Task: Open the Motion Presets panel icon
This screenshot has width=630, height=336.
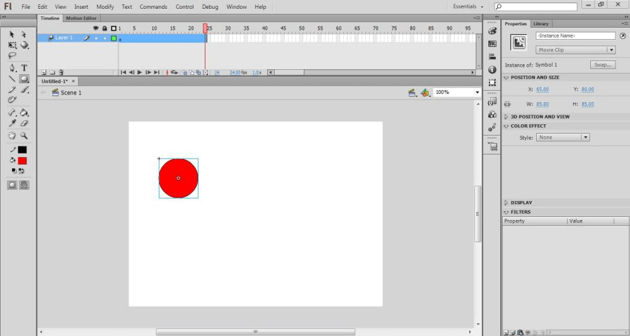Action: point(492,127)
